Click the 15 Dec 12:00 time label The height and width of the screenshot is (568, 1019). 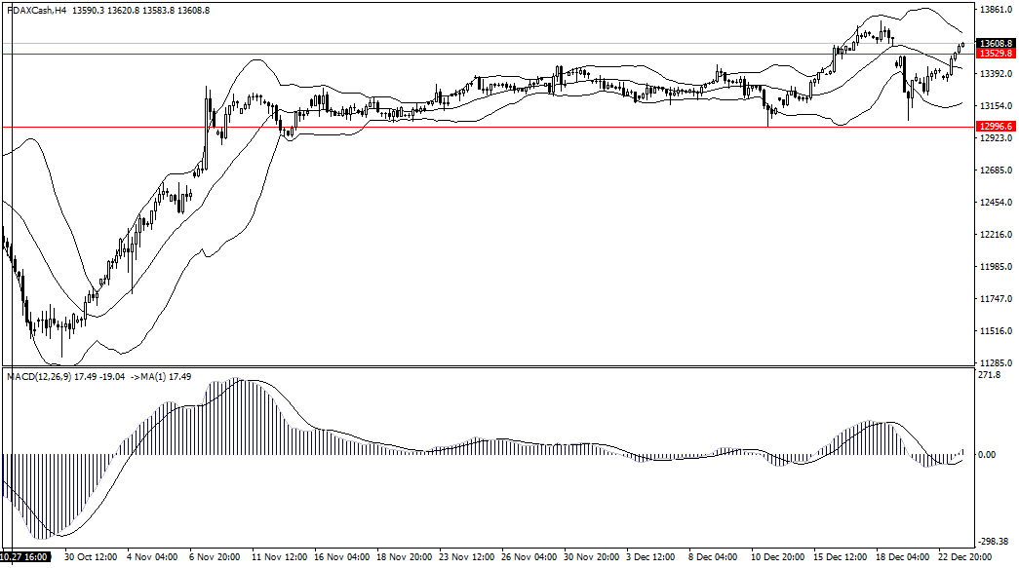tap(840, 557)
